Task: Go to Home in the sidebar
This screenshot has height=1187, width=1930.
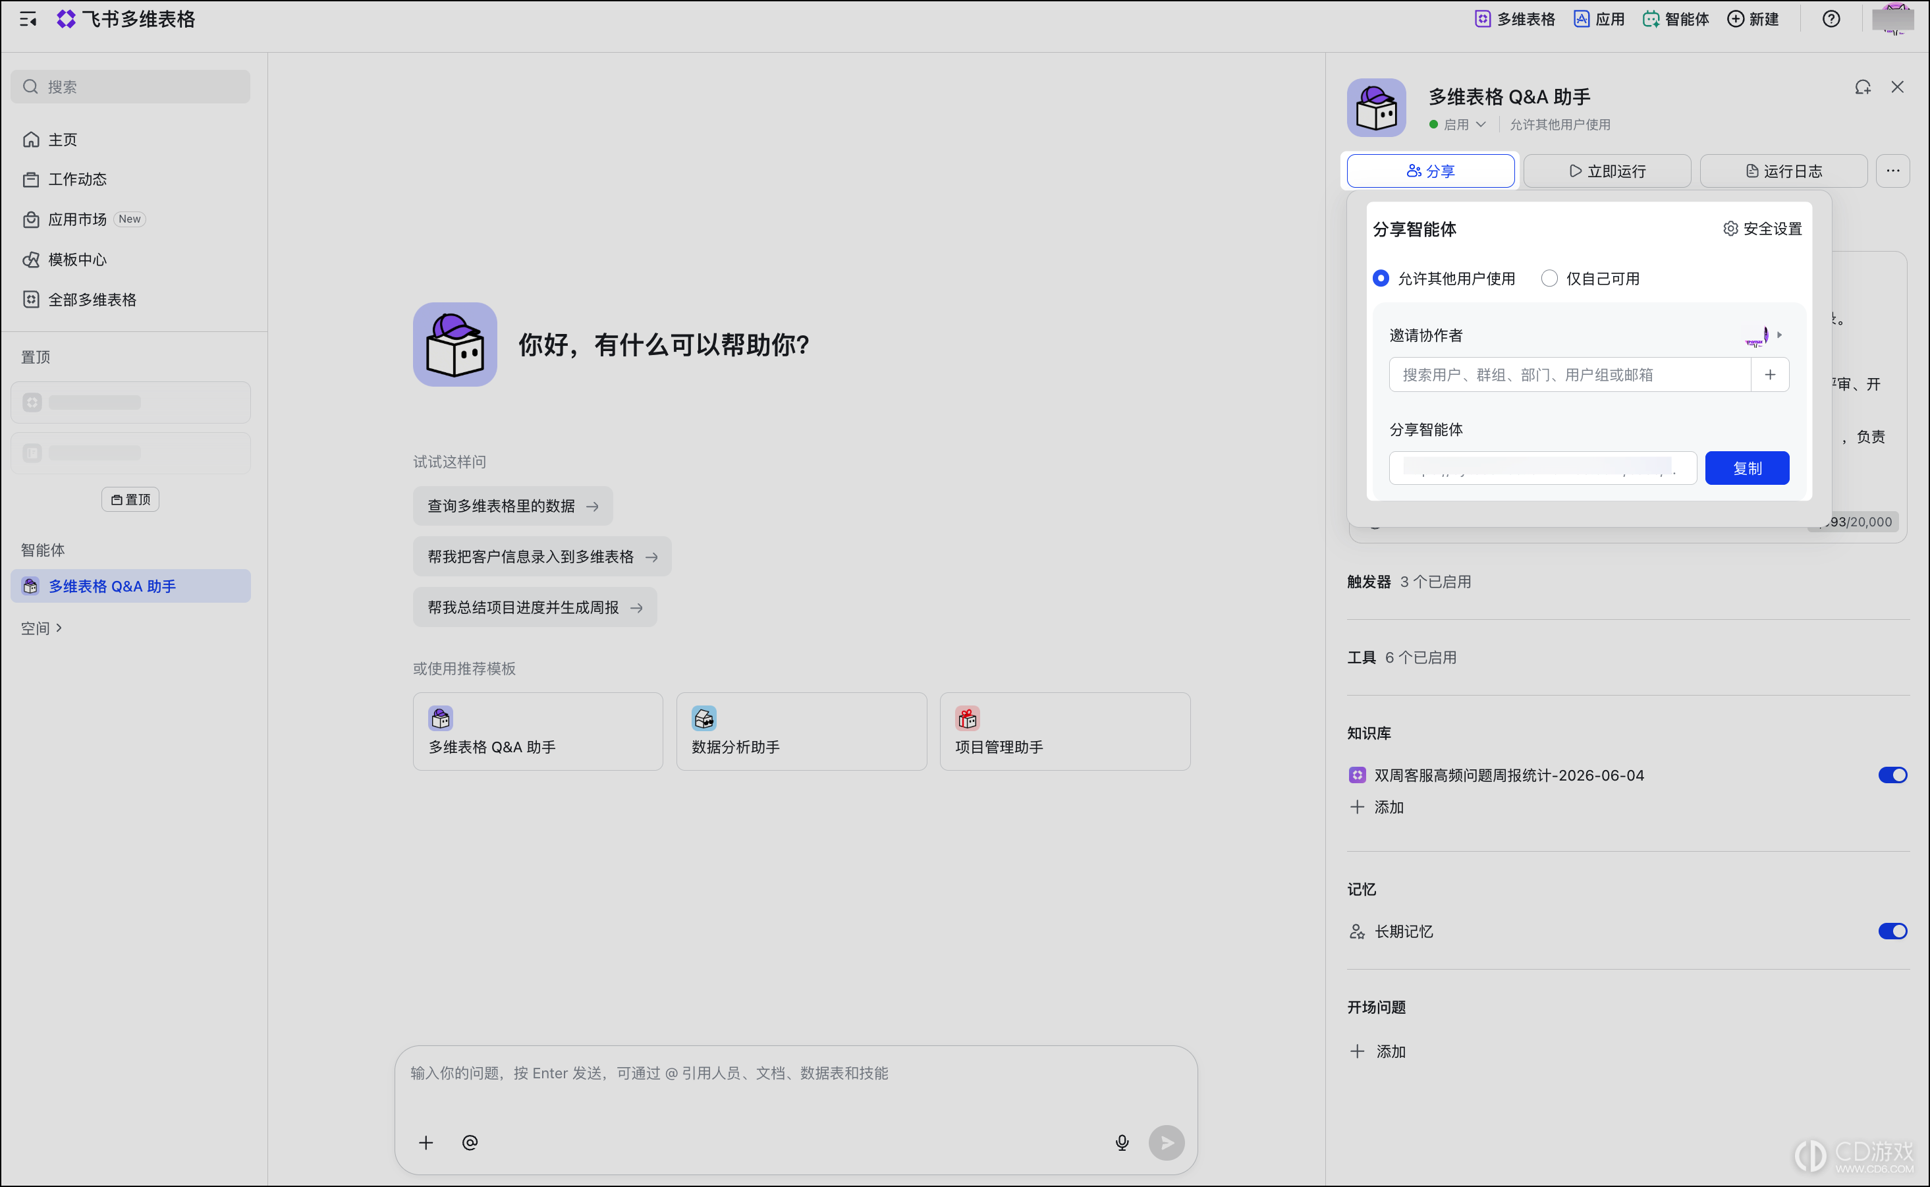Action: (130, 140)
